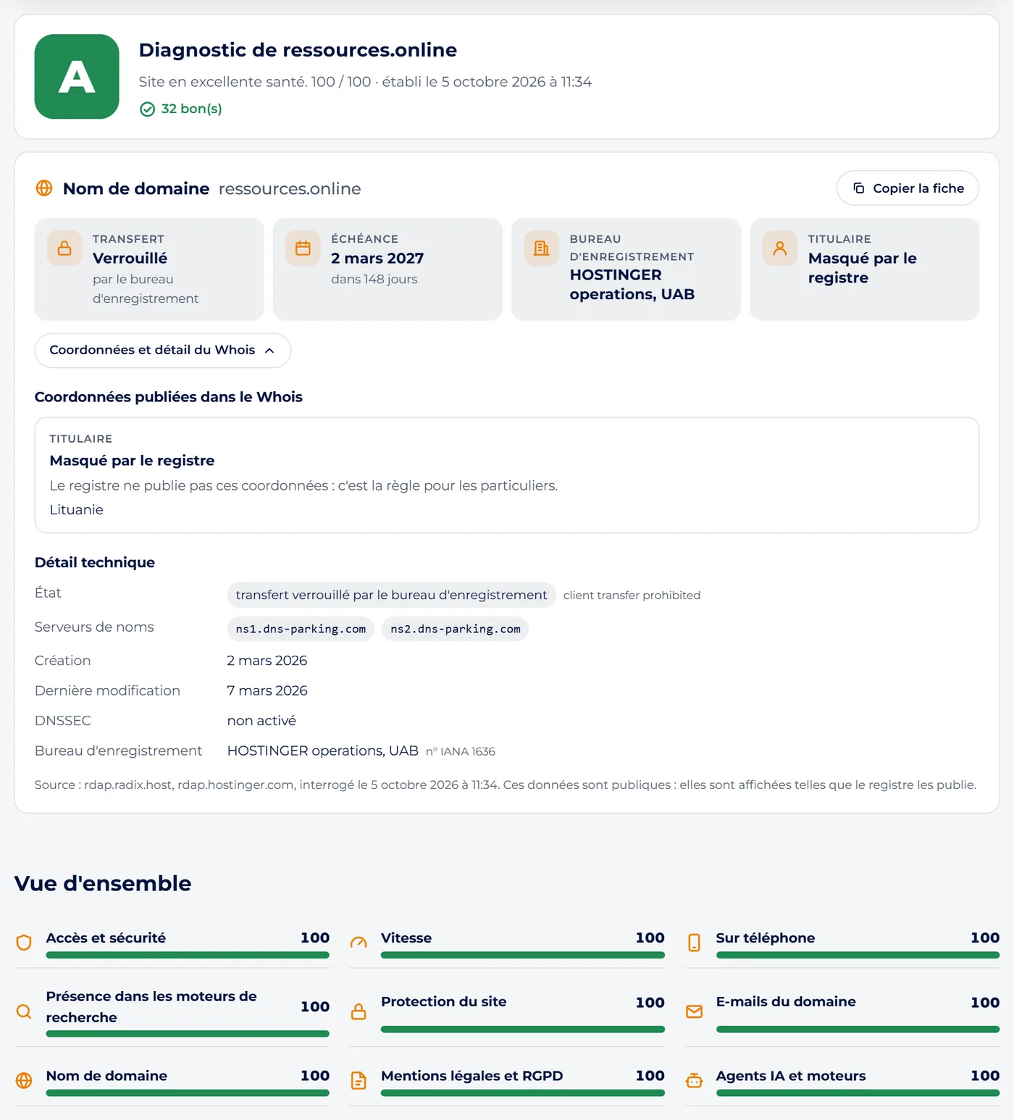Viewport: 1014px width, 1120px height.
Task: Click the globe icon in the Nom de domaine overview row
Action: (x=24, y=1081)
